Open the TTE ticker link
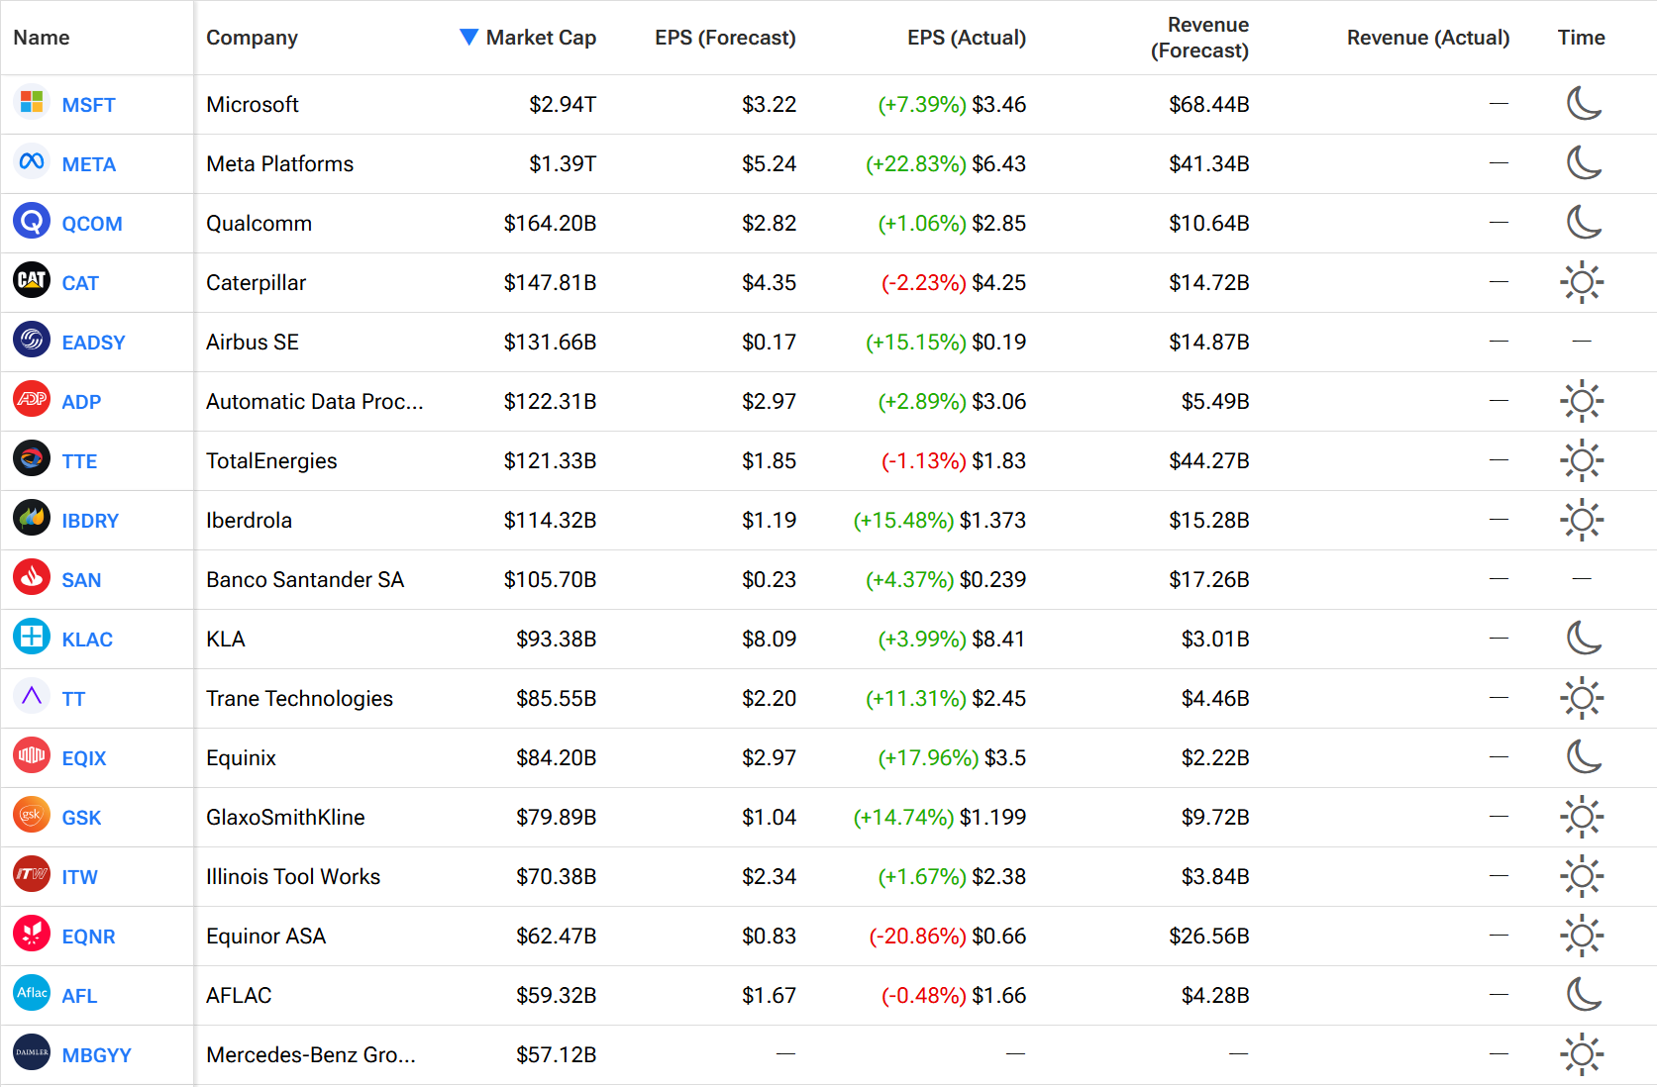 click(x=79, y=461)
